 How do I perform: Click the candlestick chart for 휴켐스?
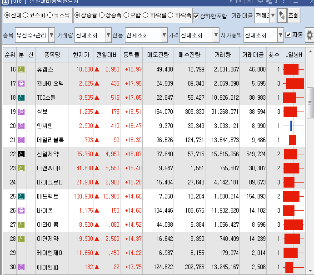coord(294,69)
